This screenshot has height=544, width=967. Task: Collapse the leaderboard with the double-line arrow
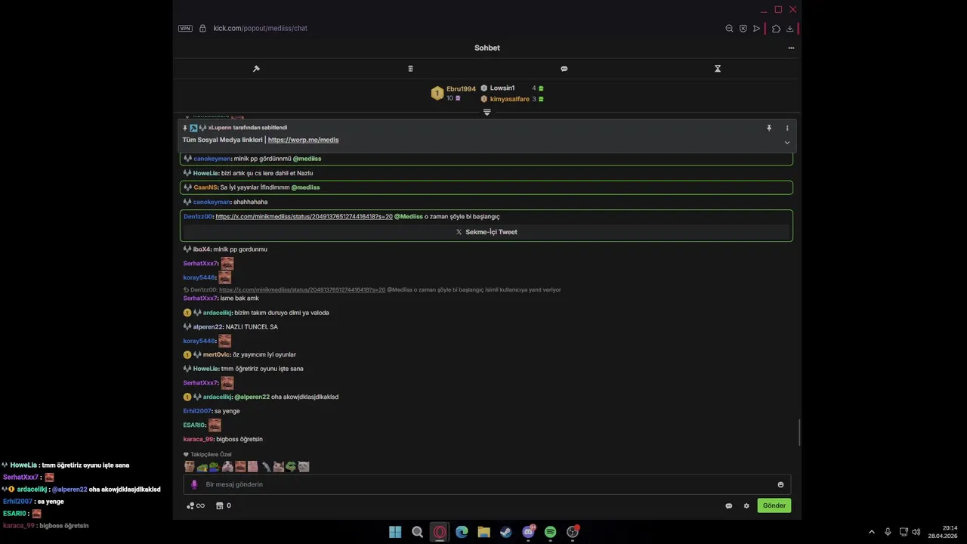coord(487,112)
